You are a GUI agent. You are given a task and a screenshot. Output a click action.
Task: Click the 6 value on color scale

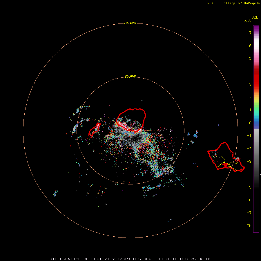click(x=250, y=46)
